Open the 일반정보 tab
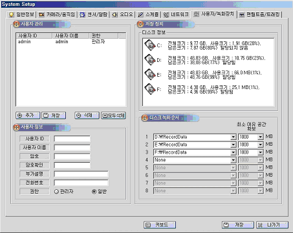 [x=21, y=15]
